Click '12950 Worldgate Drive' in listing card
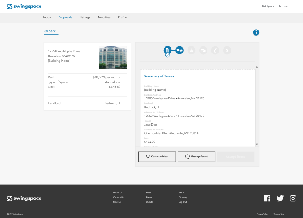Screen dimensions: 303x218 [x=64, y=51]
